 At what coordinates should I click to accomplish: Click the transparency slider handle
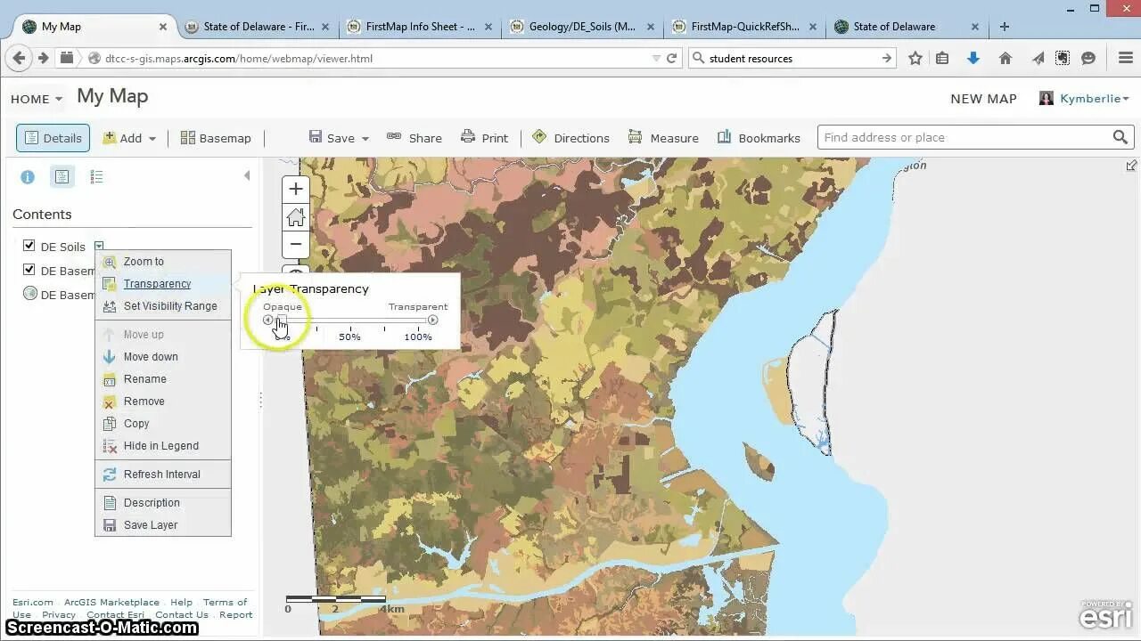282,320
